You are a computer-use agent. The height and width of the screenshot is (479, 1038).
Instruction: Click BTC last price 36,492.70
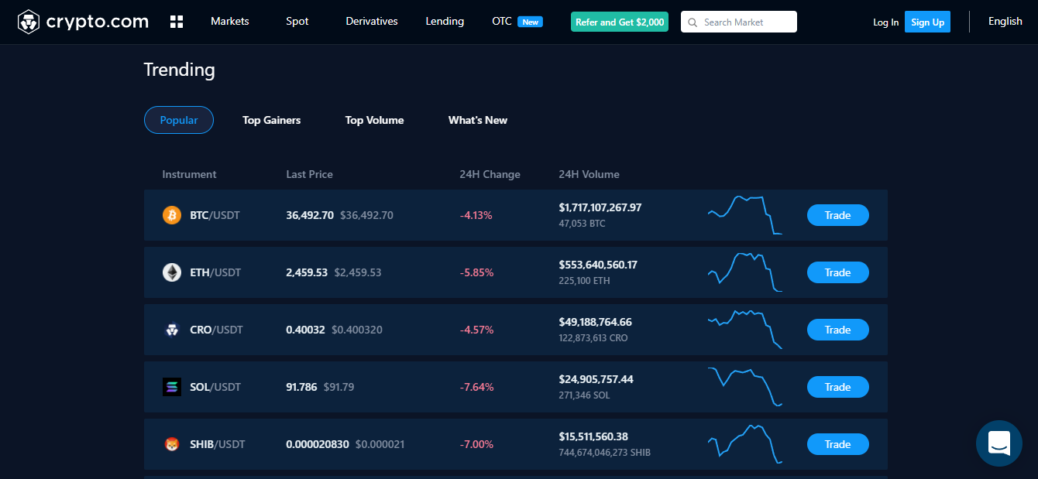tap(310, 215)
